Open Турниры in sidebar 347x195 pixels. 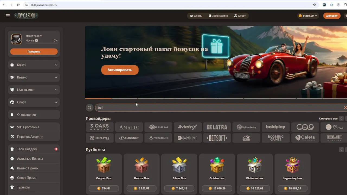point(34,187)
